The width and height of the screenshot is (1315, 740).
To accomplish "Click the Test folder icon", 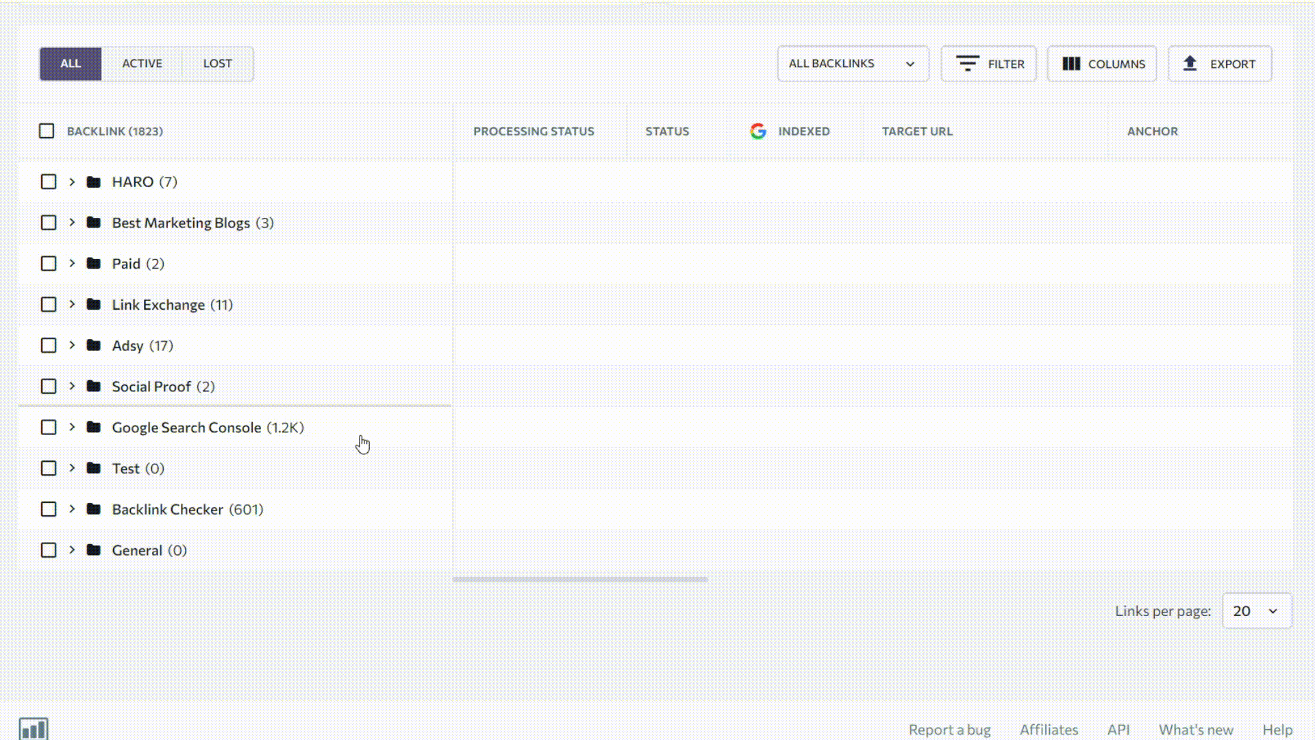I will pos(94,468).
